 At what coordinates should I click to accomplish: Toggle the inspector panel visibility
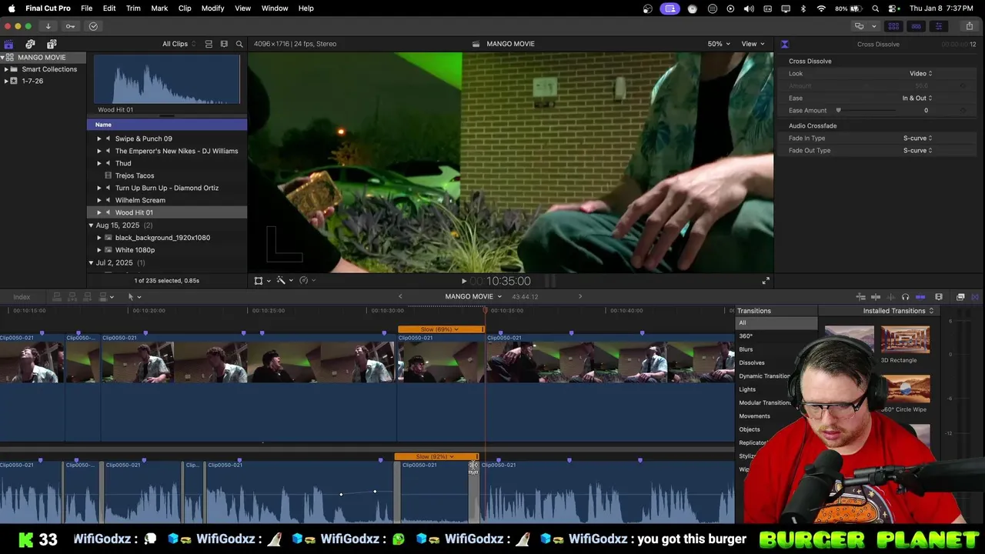(x=938, y=26)
